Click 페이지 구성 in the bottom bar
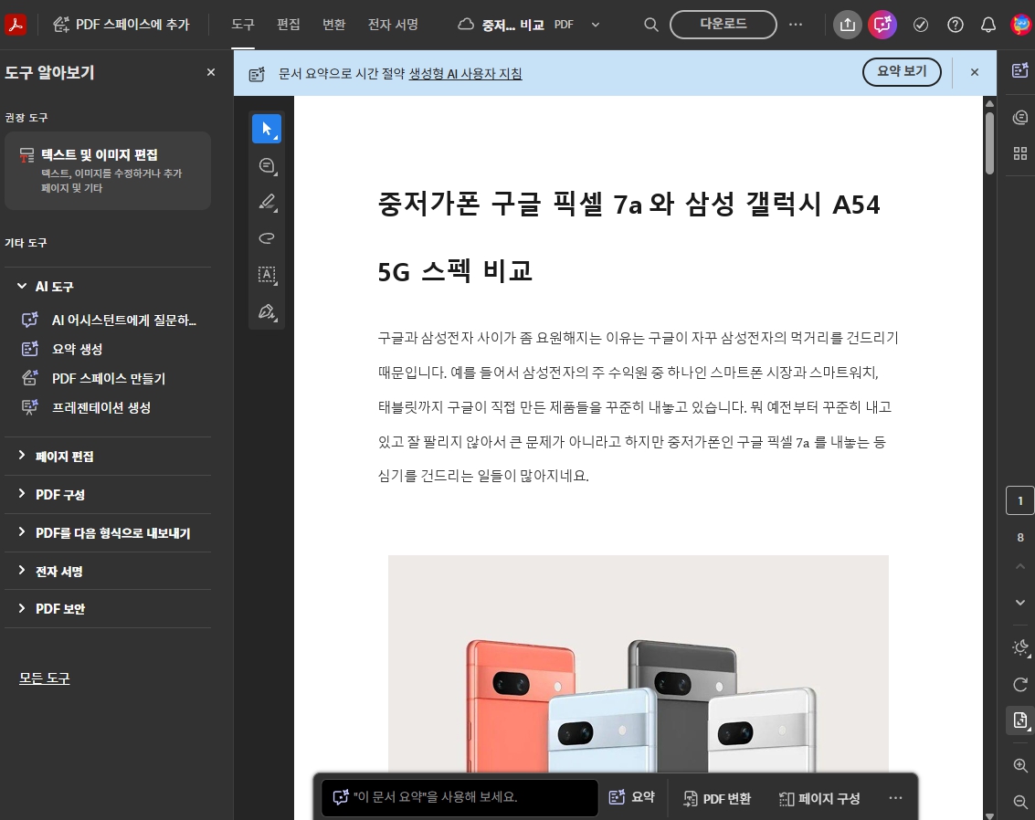Screen dimensions: 1035x820 click(x=819, y=798)
